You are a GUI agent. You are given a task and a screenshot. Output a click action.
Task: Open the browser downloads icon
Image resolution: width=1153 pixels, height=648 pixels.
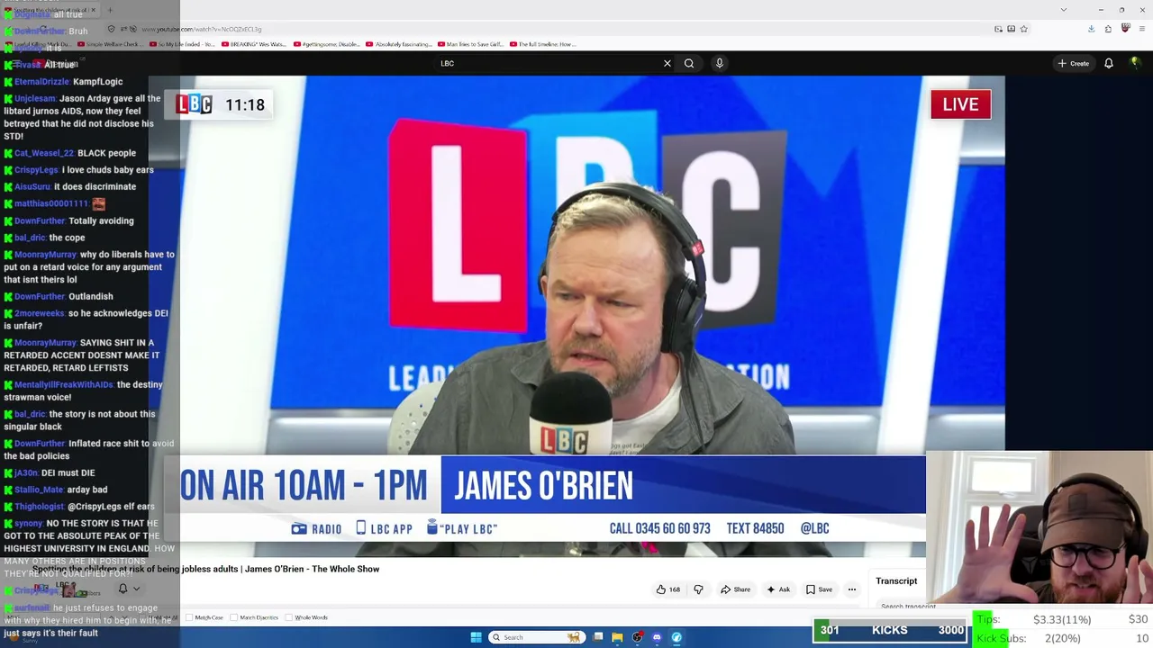click(x=1091, y=29)
